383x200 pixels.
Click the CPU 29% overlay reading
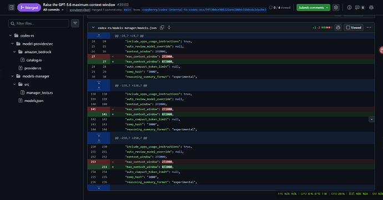338,194
